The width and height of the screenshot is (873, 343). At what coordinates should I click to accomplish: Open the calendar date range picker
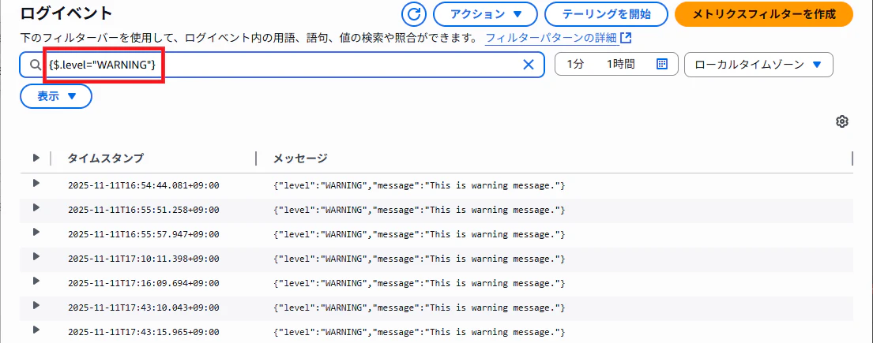tap(662, 65)
